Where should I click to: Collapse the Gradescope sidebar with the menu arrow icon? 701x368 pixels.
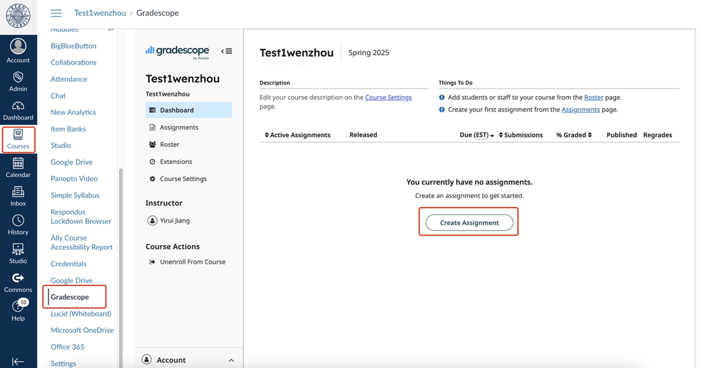(x=227, y=51)
